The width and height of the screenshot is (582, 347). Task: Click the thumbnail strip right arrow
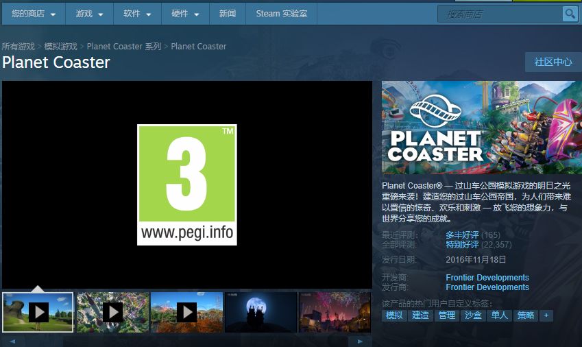coord(360,341)
